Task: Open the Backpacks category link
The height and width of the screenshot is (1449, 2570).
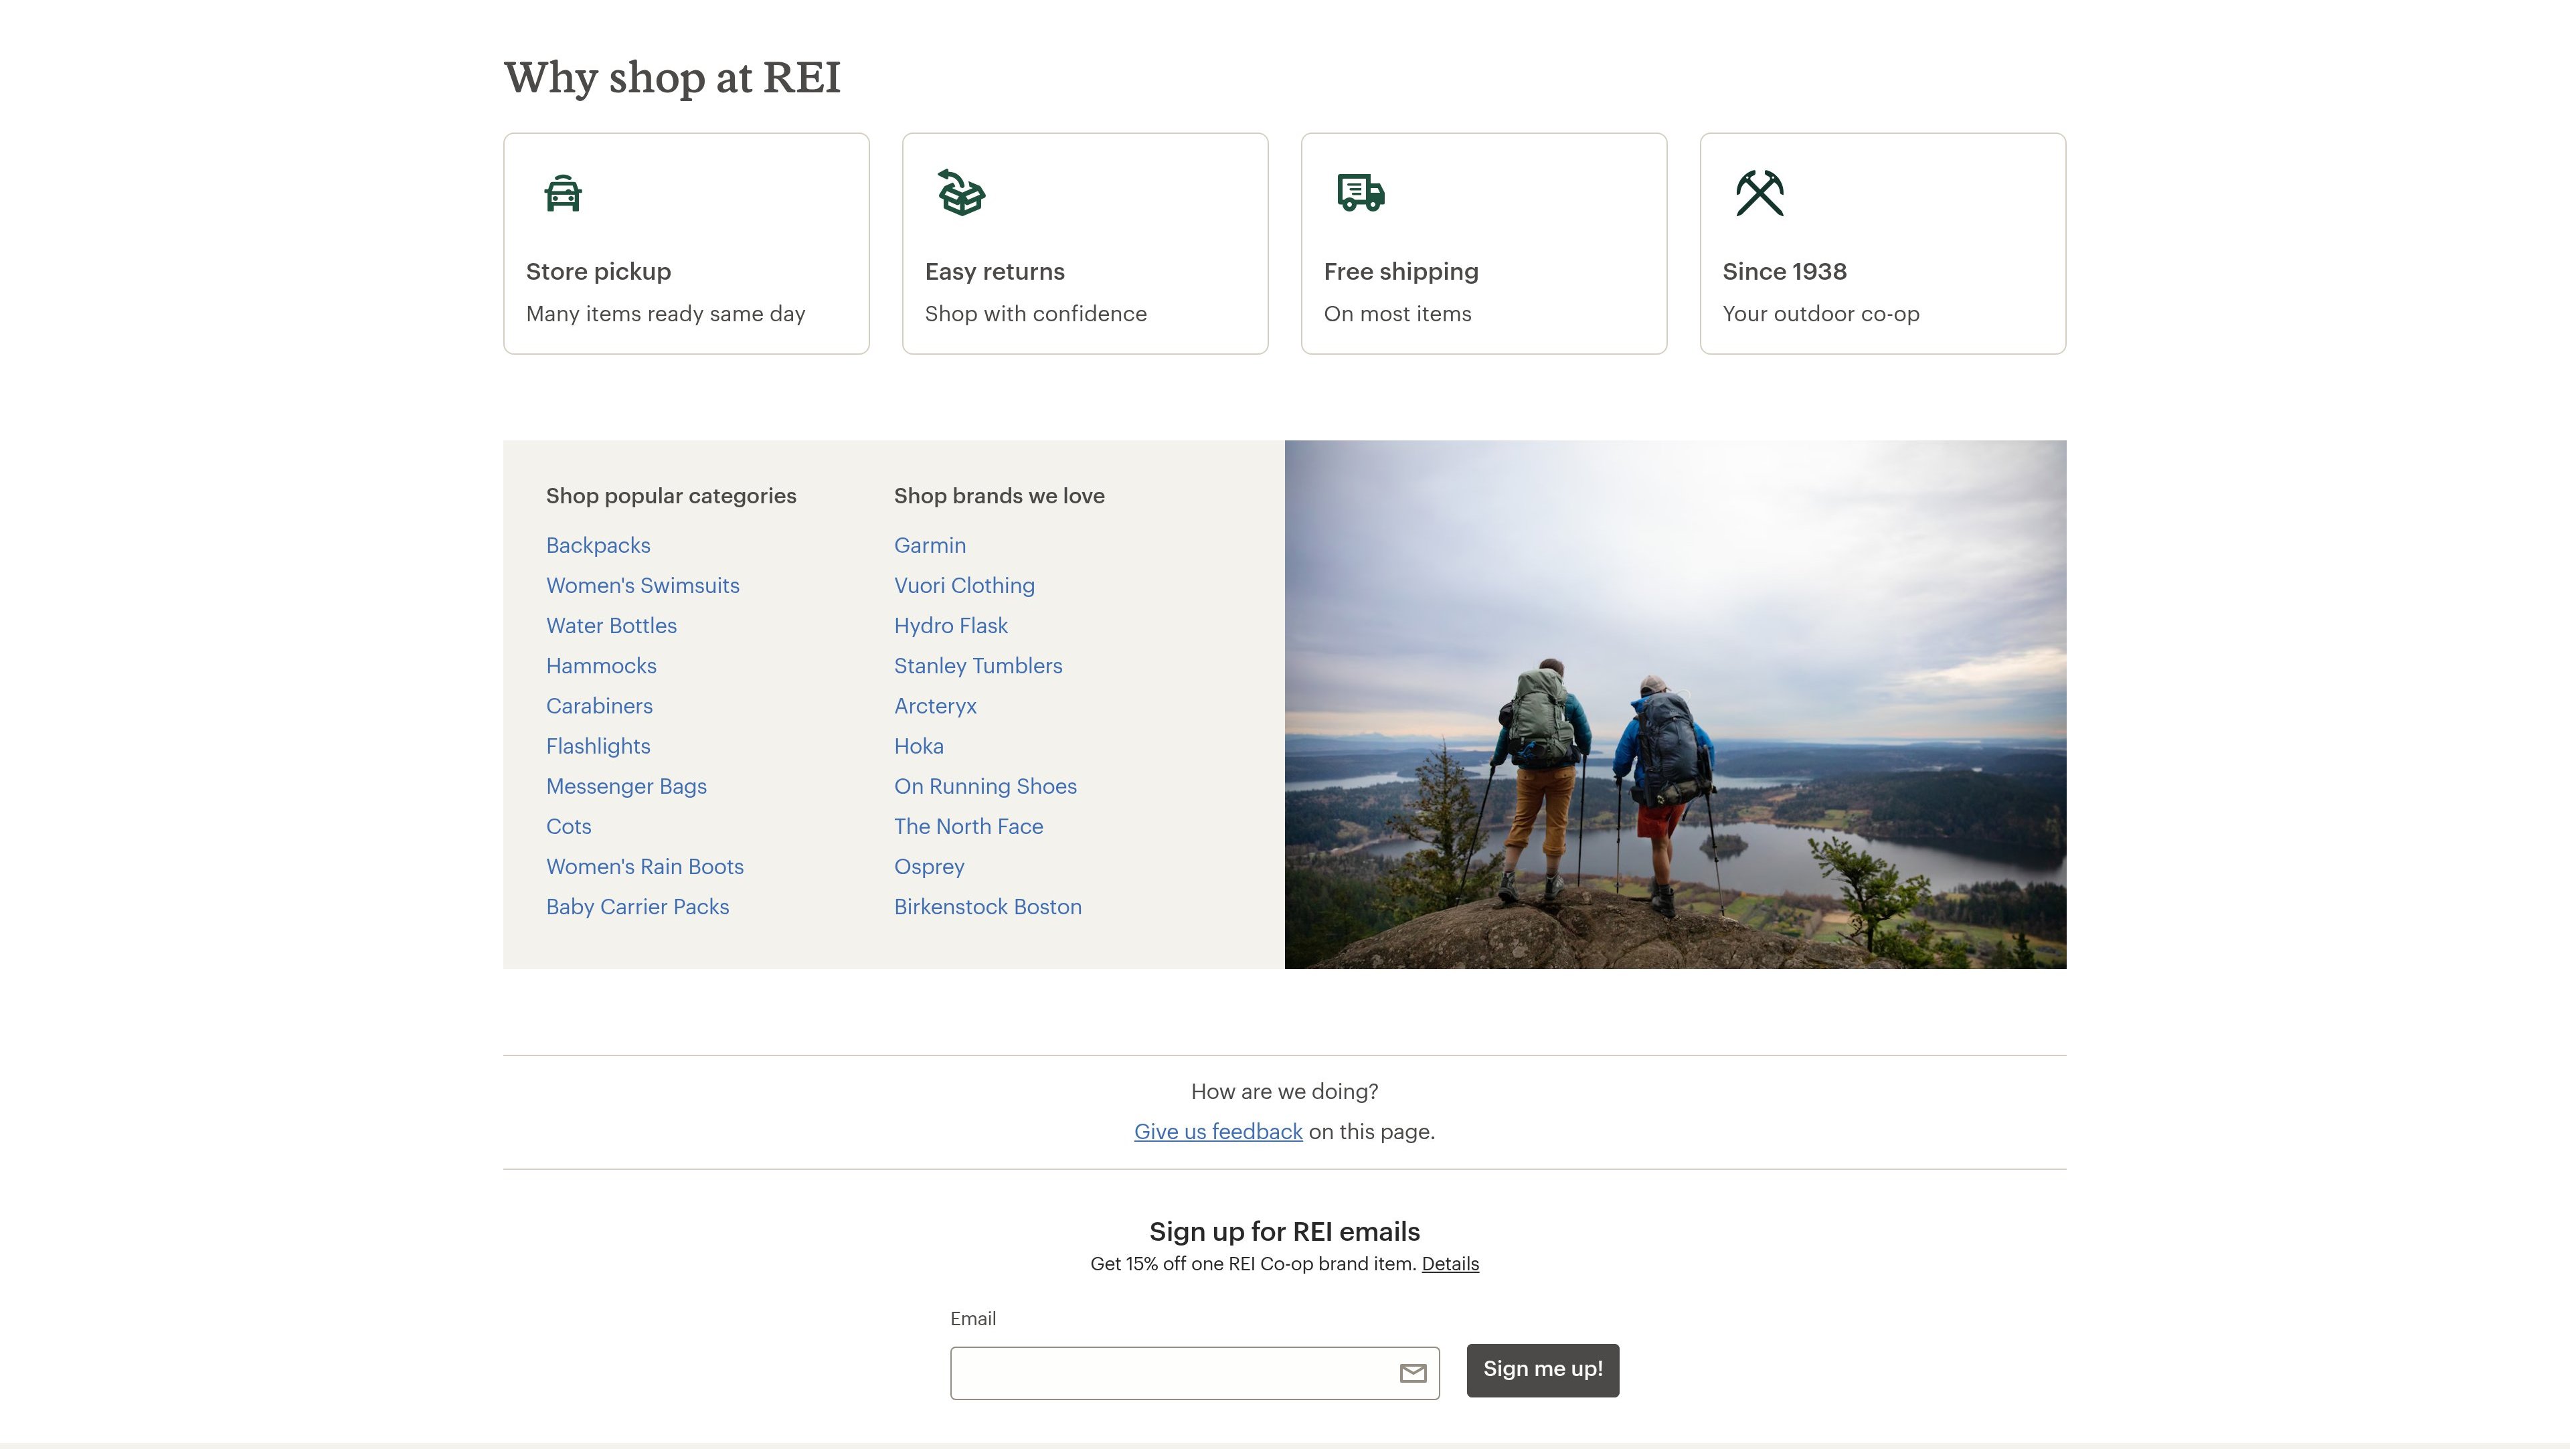Action: (x=598, y=546)
